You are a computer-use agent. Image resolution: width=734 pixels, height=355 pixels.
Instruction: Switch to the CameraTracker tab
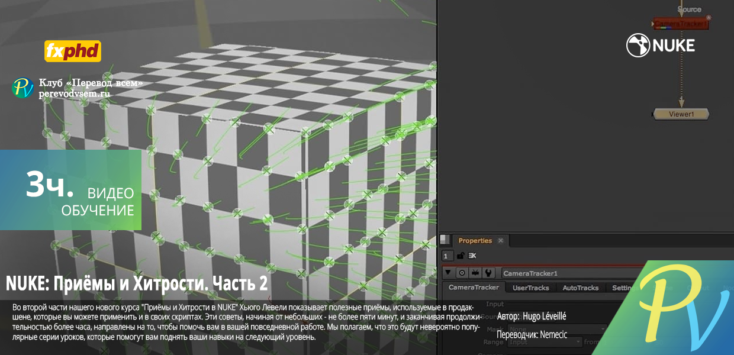(x=473, y=288)
